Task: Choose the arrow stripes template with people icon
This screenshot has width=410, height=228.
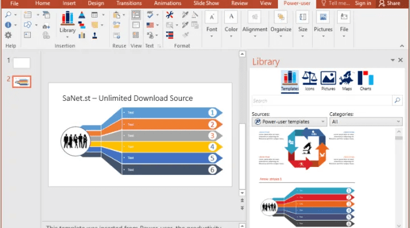Action: (307, 207)
